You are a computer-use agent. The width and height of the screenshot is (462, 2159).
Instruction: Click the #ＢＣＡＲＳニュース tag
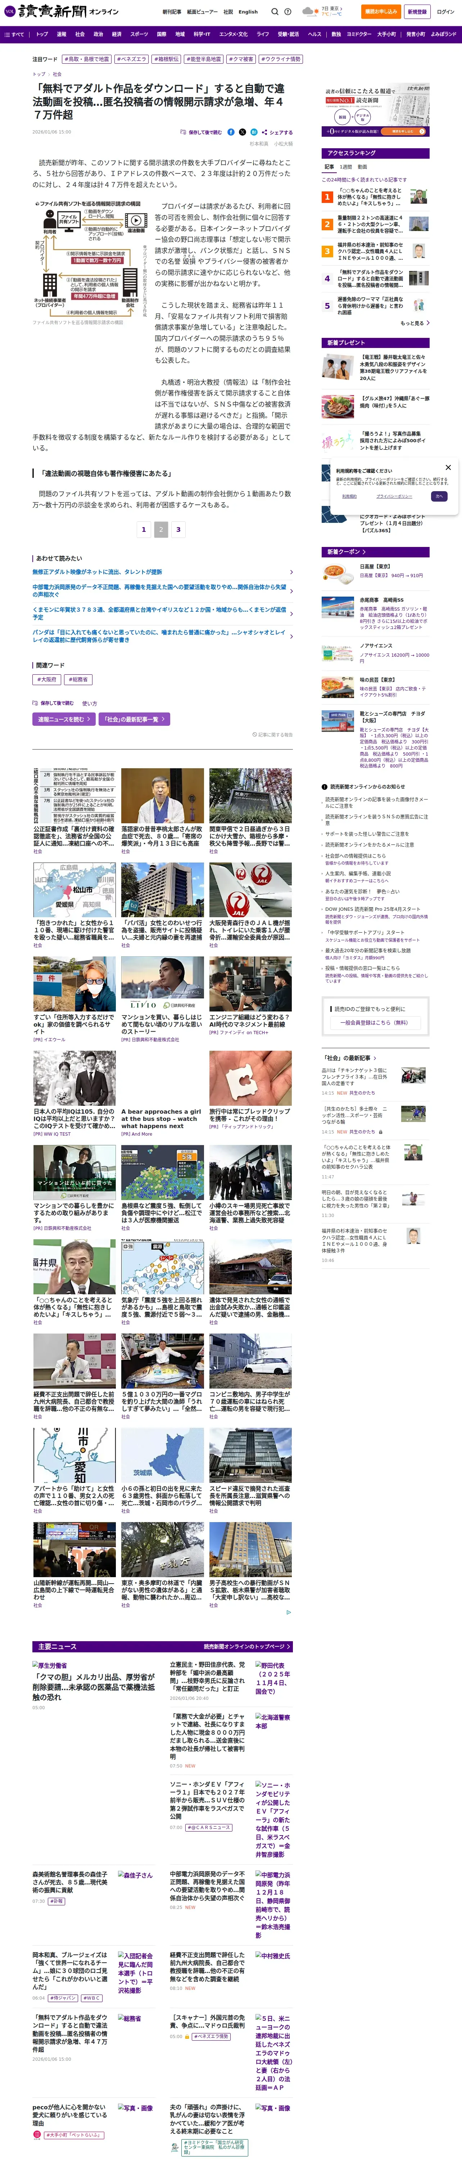(209, 1827)
